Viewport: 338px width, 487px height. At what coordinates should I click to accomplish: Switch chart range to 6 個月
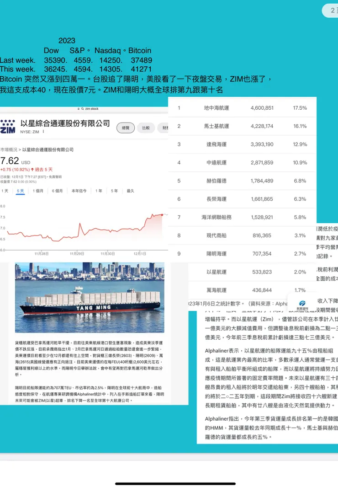tap(58, 191)
